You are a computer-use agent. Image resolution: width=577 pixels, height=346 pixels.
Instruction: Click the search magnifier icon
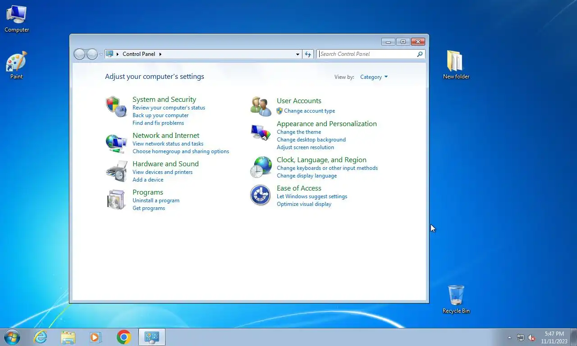[420, 54]
